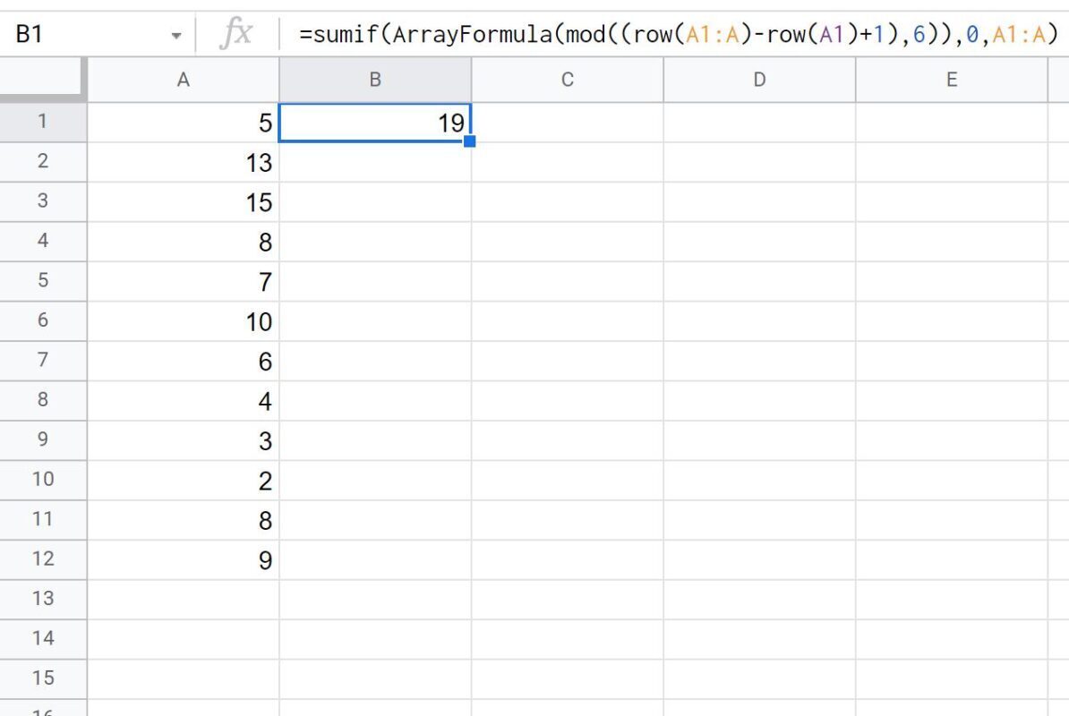The height and width of the screenshot is (716, 1069).
Task: Select row 1 header
Action: (43, 122)
